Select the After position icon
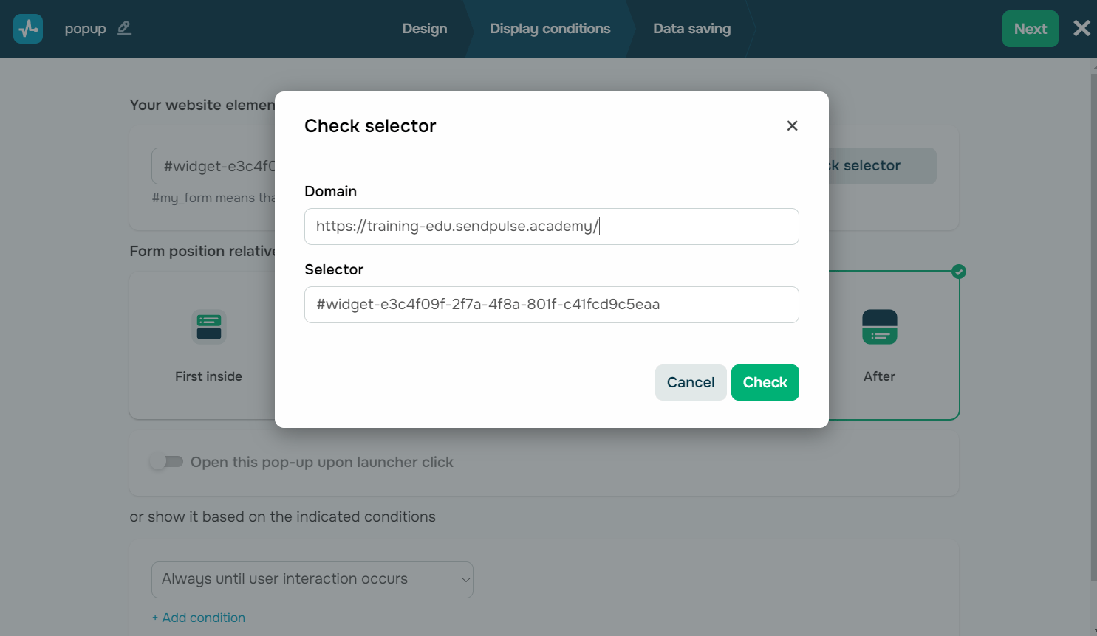Image resolution: width=1097 pixels, height=636 pixels. coord(879,327)
